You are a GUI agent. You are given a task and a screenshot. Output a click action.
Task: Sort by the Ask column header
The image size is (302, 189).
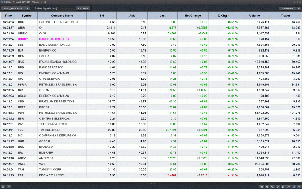(x=132, y=16)
